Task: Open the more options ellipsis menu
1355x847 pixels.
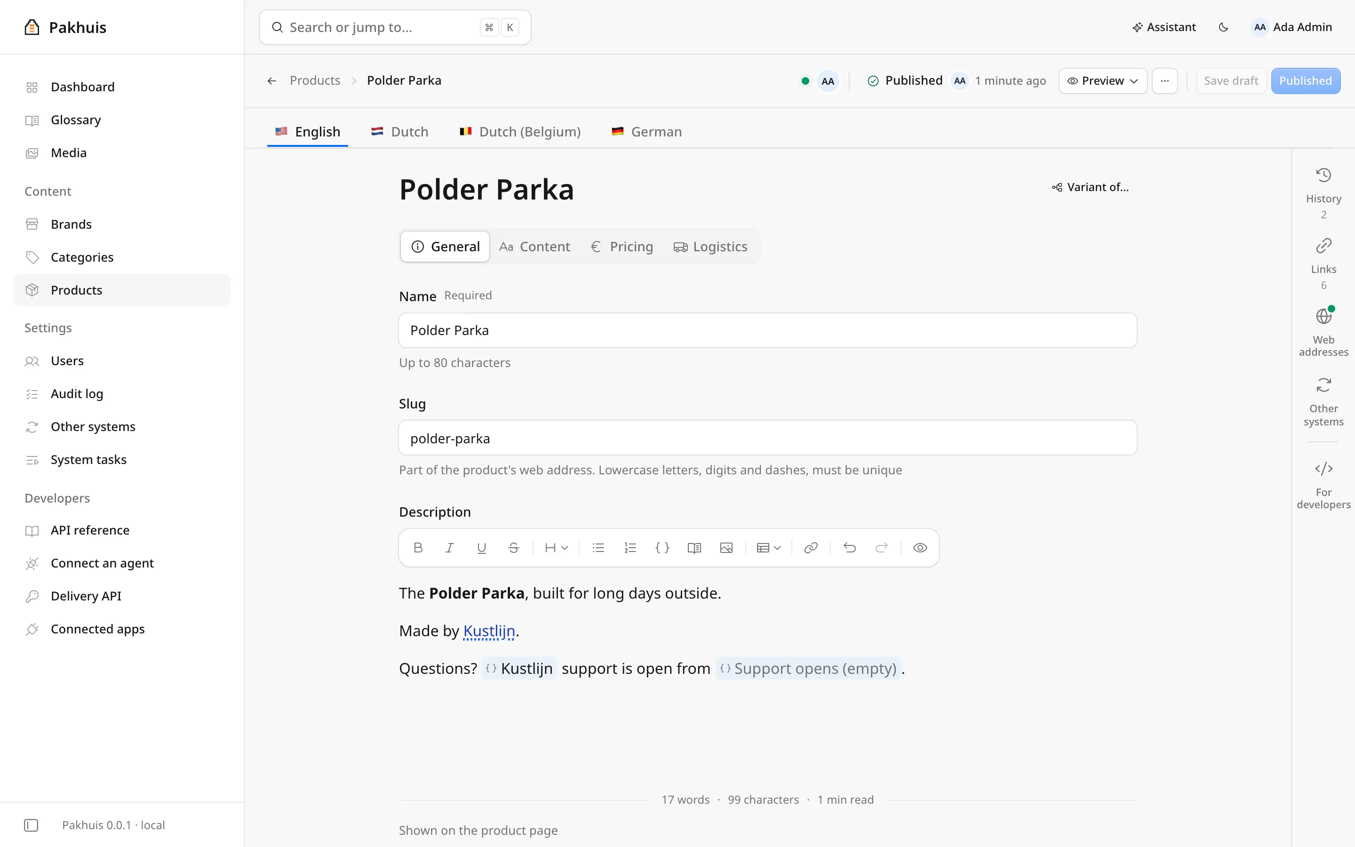Action: pos(1164,80)
